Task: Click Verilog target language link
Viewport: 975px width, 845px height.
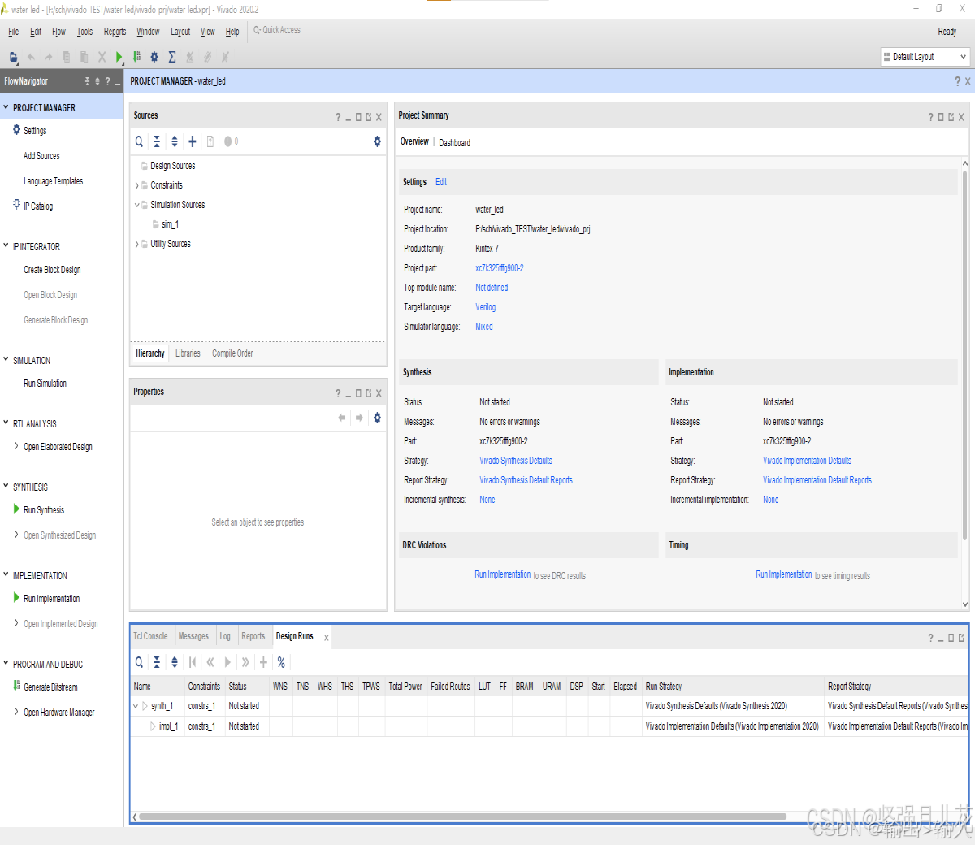Action: tap(485, 307)
